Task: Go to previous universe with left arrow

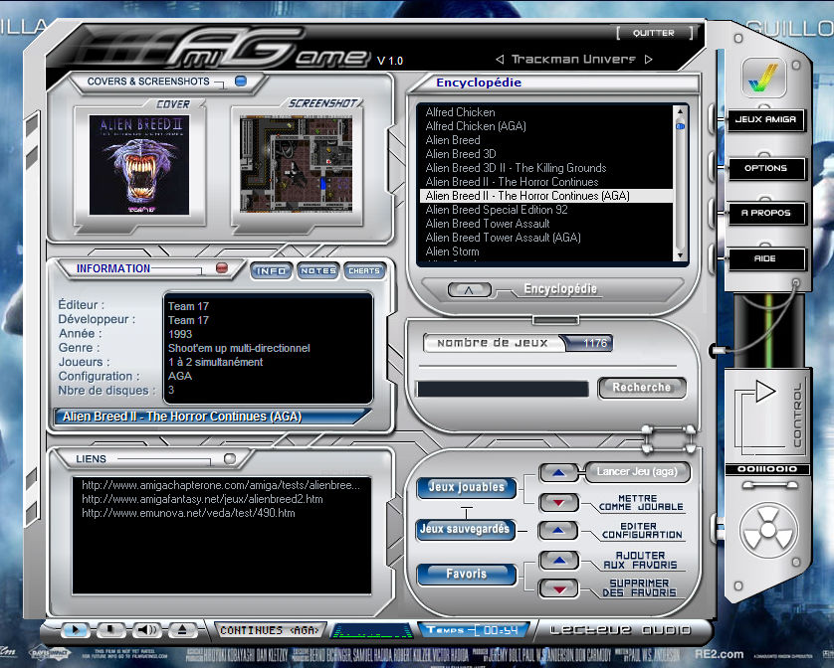Action: (500, 59)
